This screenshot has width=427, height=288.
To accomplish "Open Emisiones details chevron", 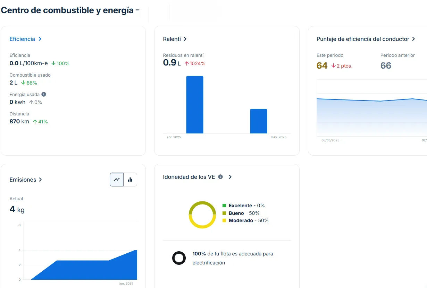I will [x=40, y=180].
